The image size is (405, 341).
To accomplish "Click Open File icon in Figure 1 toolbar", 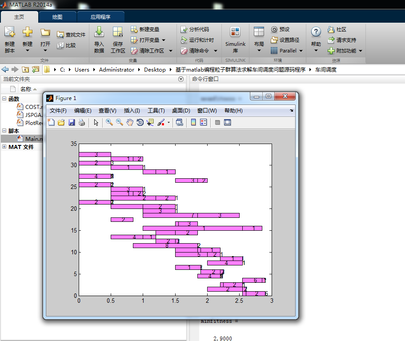I will (x=61, y=122).
